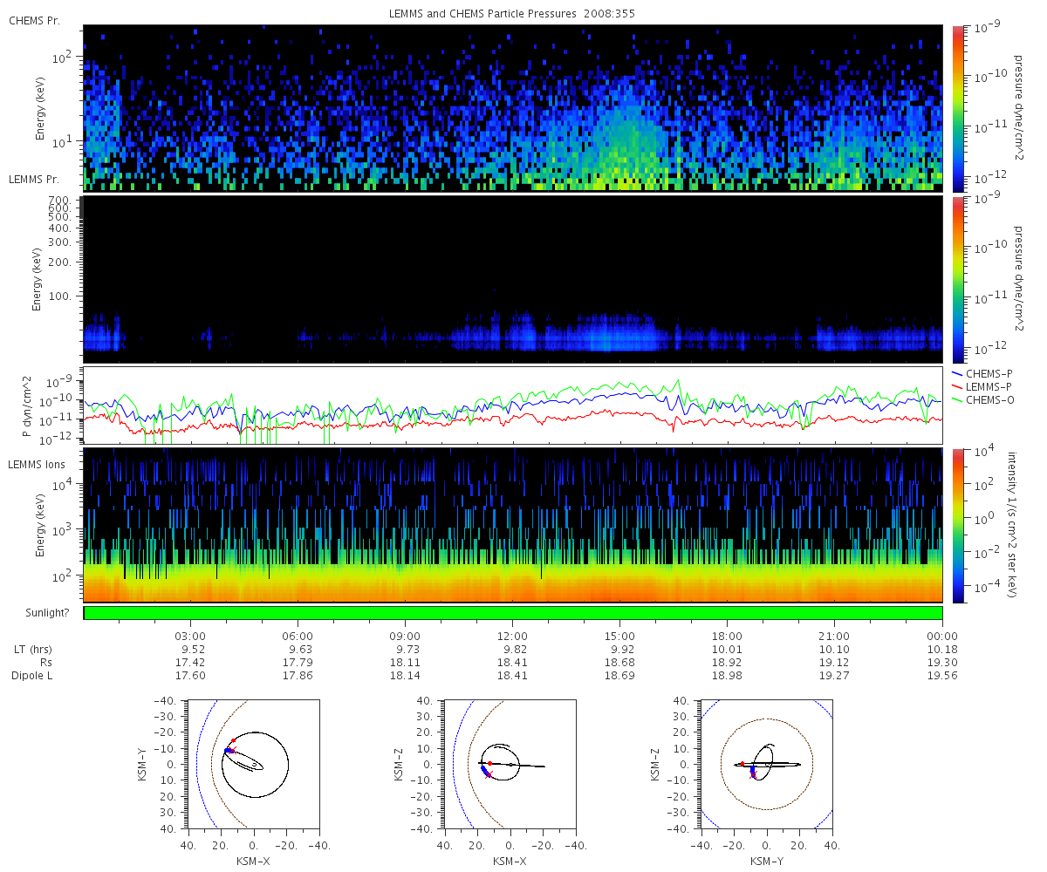Viewport: 1047px width, 872px height.
Task: Click the green Sunlight indicator bar
Action: [x=513, y=613]
